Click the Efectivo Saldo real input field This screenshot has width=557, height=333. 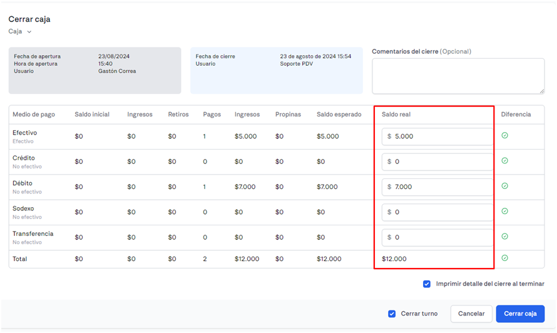(437, 136)
